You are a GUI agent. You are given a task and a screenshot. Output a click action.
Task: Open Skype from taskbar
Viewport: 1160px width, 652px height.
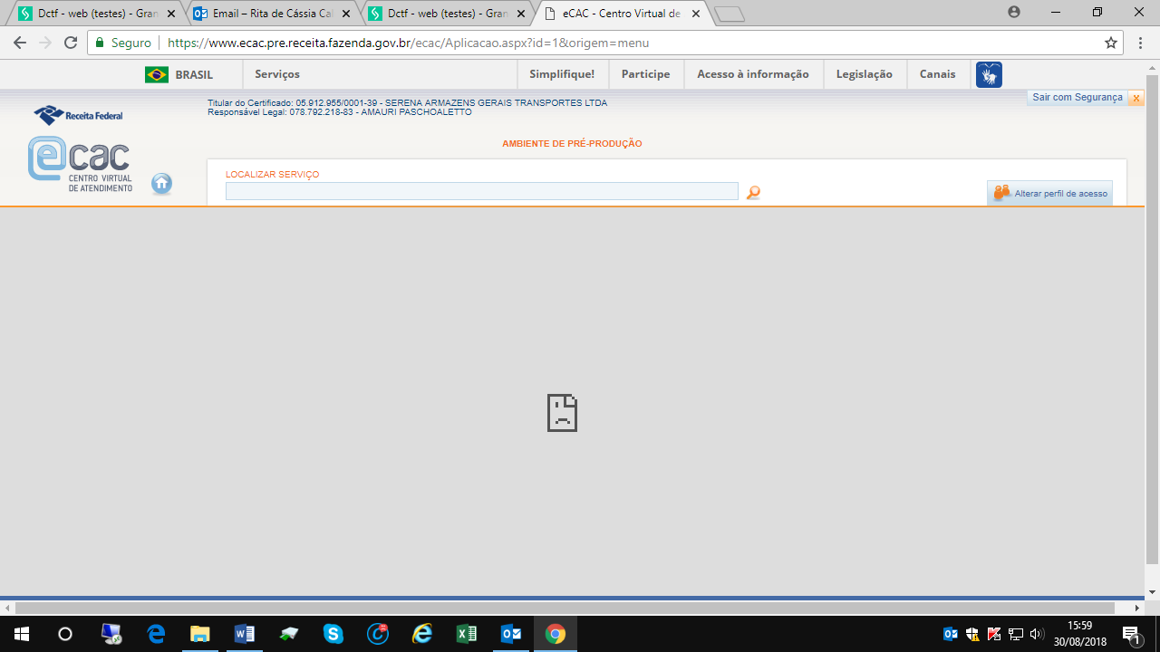333,634
